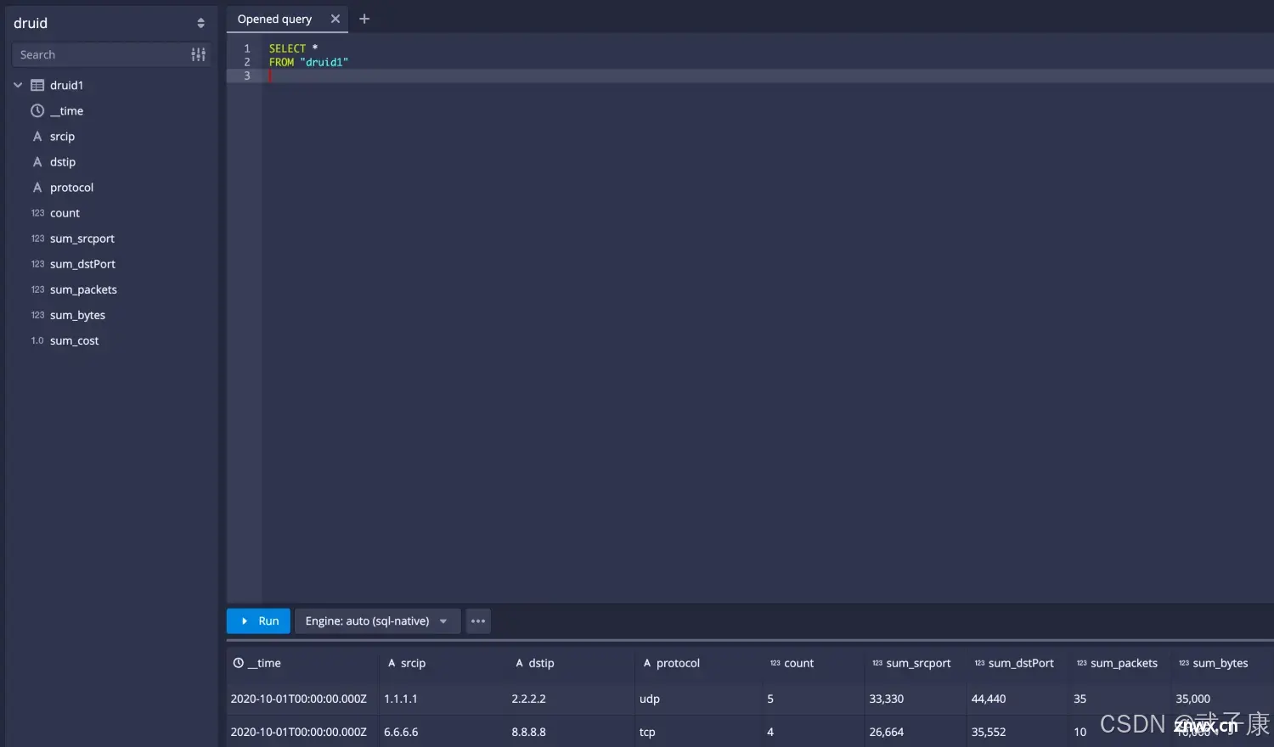Screen dimensions: 1274x747
Task: Click the 44,440 sum_dstPort cell
Action: [1018, 699]
